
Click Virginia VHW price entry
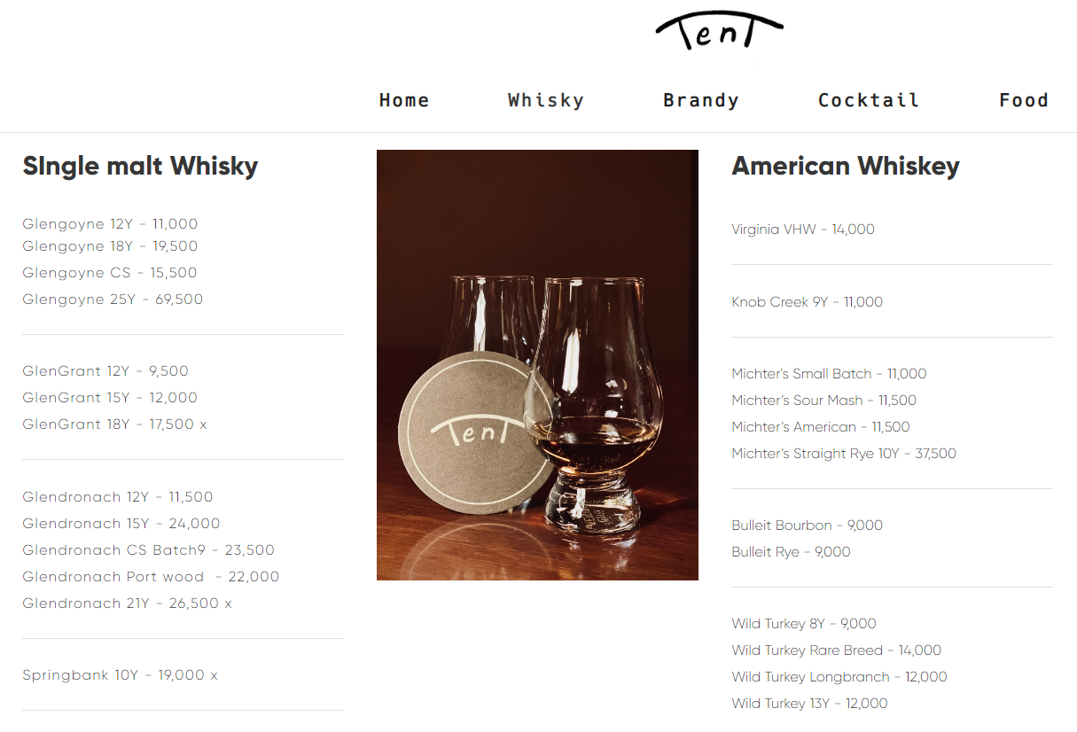pyautogui.click(x=803, y=230)
